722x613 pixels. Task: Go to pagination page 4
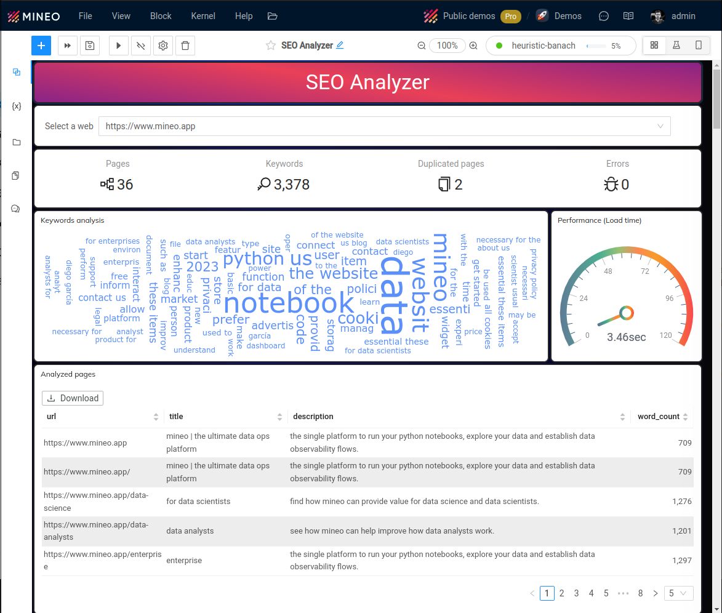tap(592, 593)
